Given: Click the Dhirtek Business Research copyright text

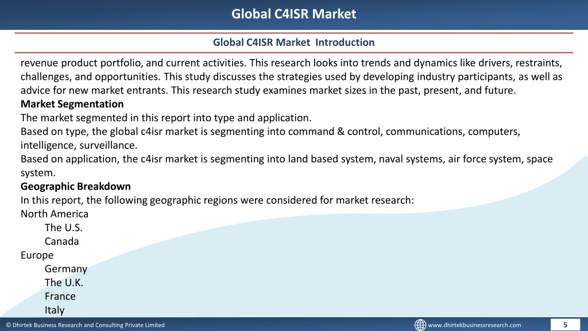Looking at the screenshot, I should click(85, 325).
